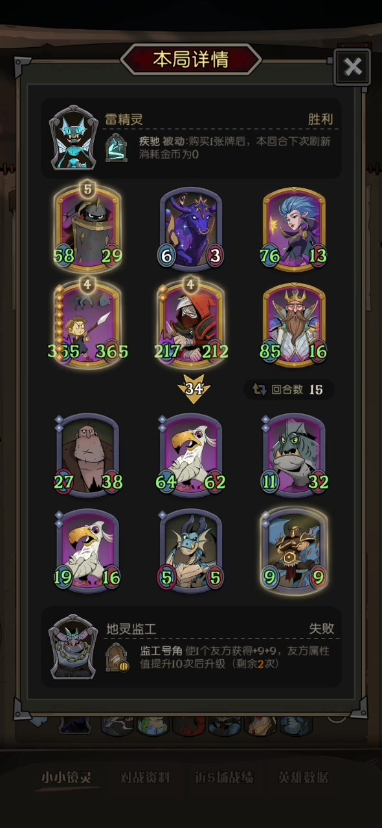Close the 本局详情 panel with X
The image size is (382, 828).
352,67
